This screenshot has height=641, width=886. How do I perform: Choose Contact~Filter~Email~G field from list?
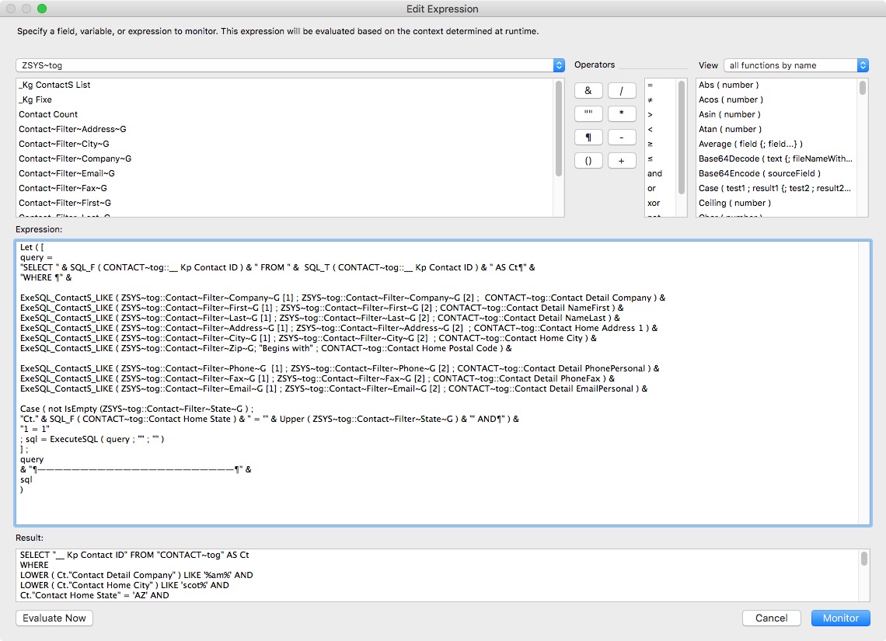[x=67, y=173]
